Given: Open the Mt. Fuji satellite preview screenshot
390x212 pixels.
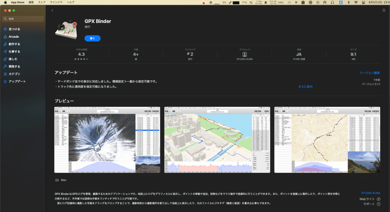Looking at the screenshot, I should (x=107, y=140).
